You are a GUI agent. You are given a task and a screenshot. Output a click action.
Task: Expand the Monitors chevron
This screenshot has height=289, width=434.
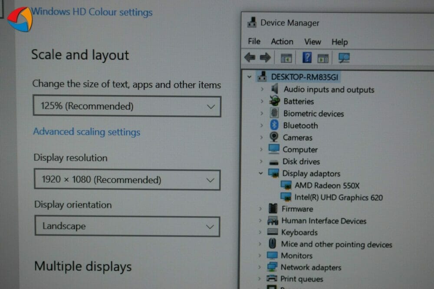click(x=260, y=256)
